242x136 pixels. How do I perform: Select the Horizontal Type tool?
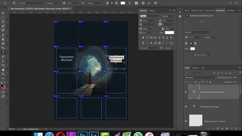3,53
